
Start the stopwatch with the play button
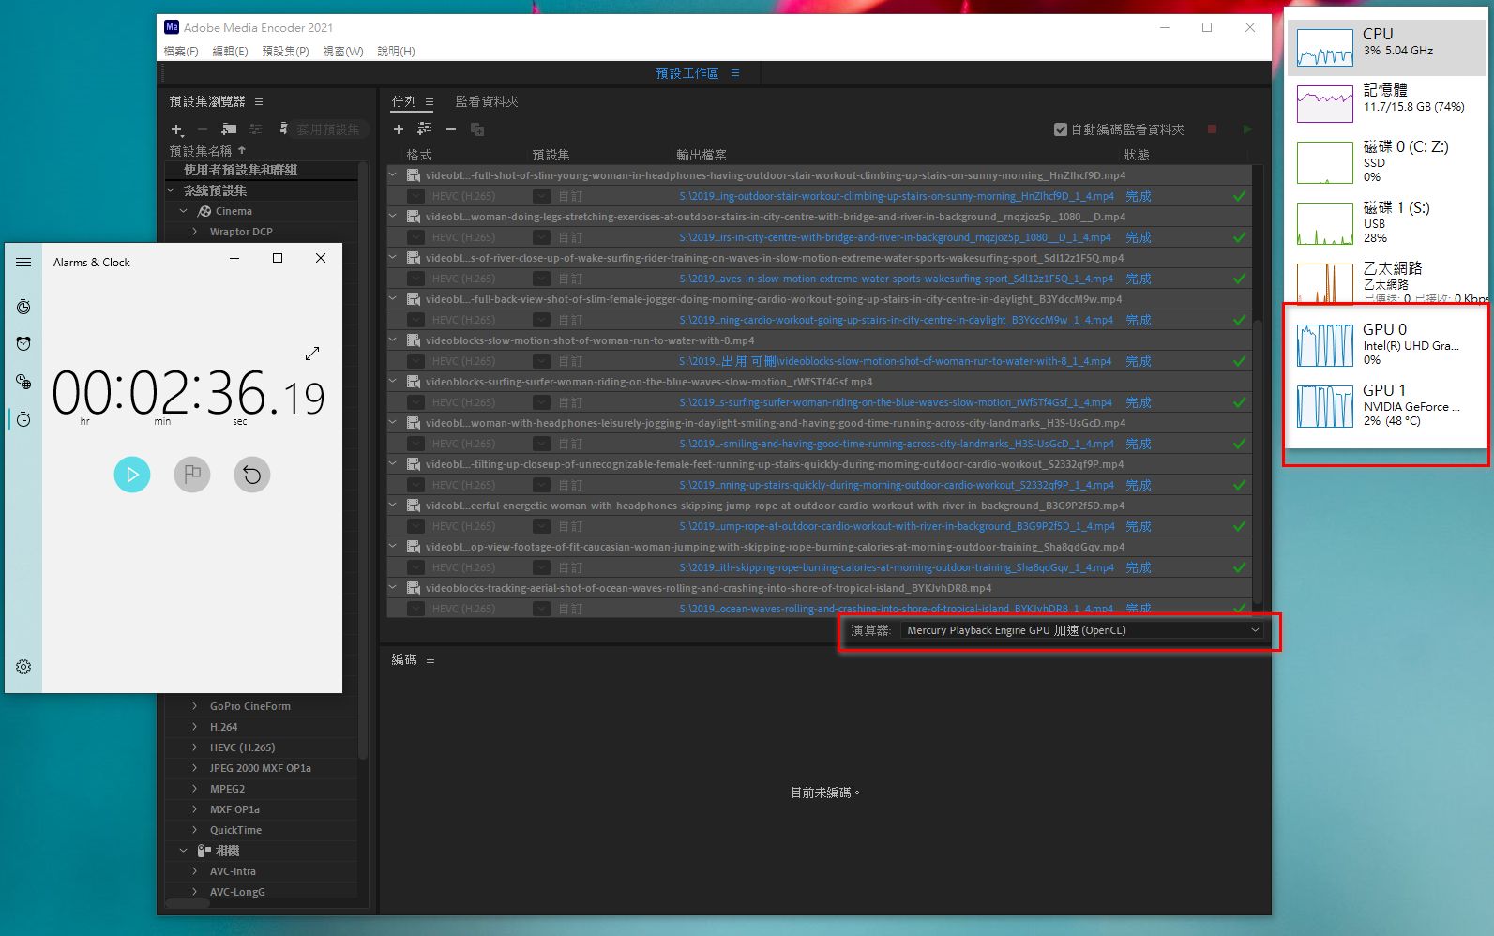coord(132,475)
